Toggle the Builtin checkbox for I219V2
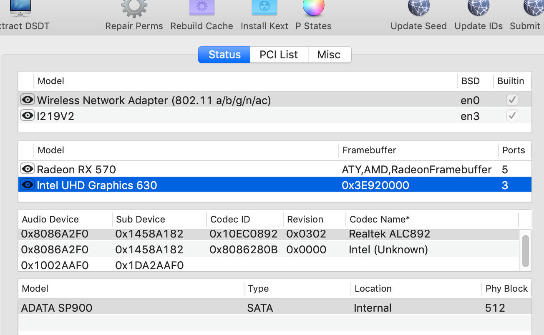 coord(512,115)
